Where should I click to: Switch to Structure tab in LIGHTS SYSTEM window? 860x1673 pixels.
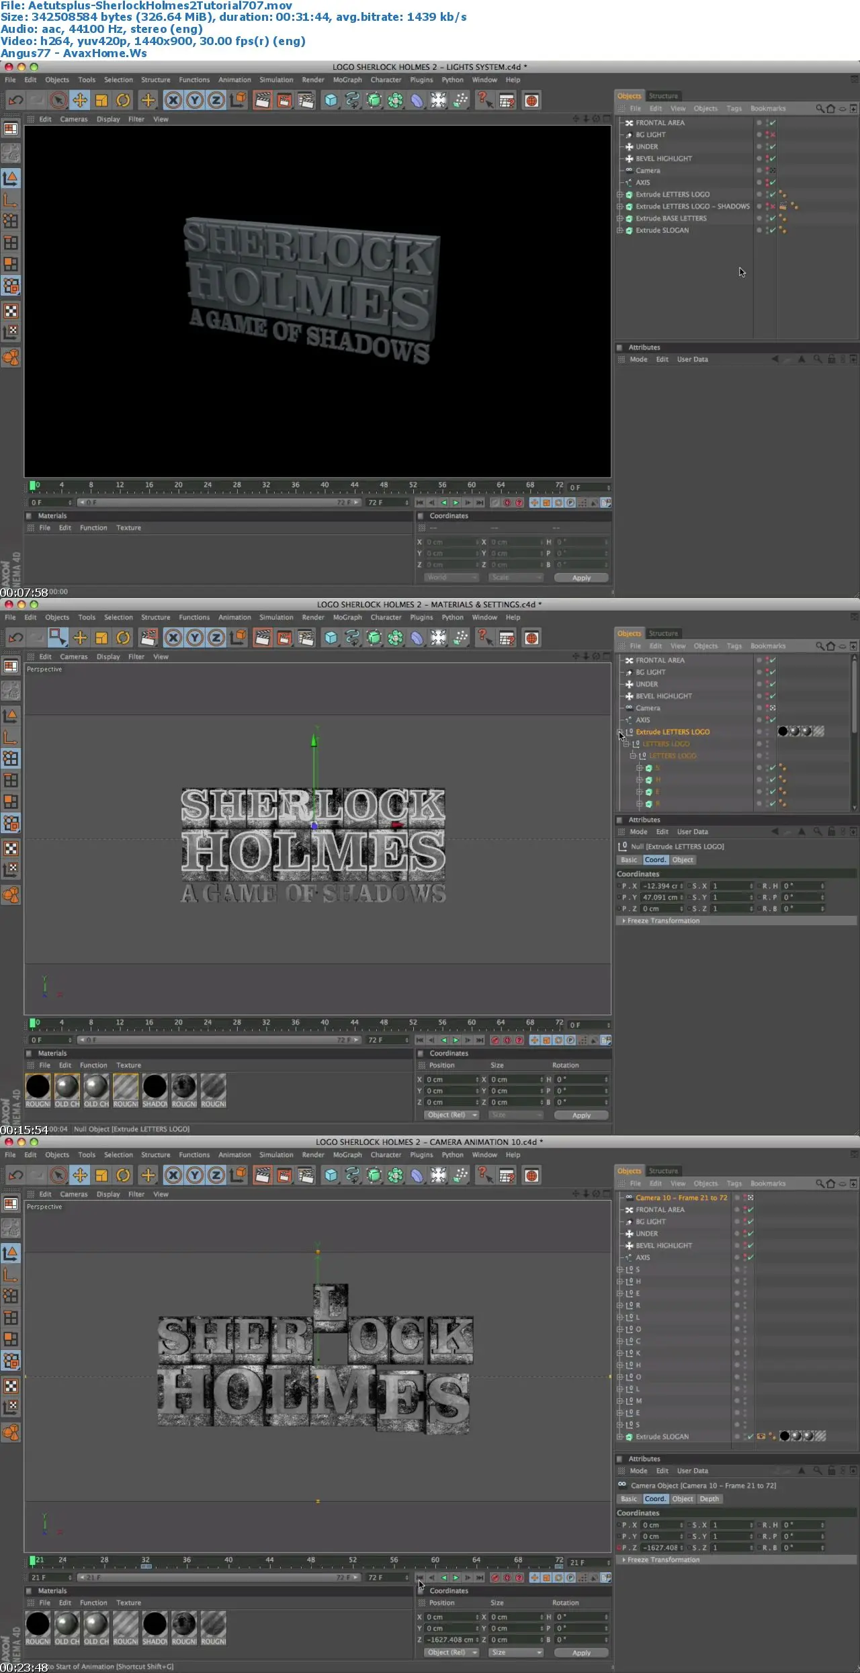[663, 96]
